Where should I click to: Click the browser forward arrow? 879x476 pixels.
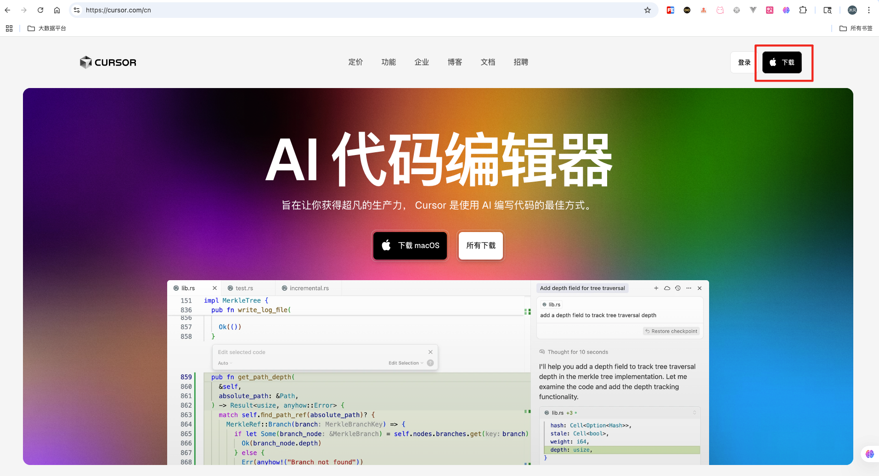tap(24, 10)
